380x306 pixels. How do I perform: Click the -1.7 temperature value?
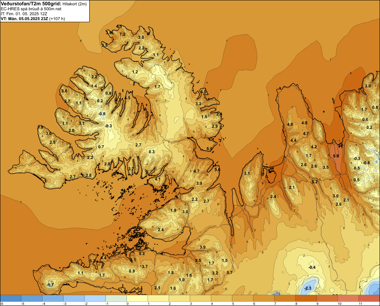pyautogui.click(x=50, y=285)
